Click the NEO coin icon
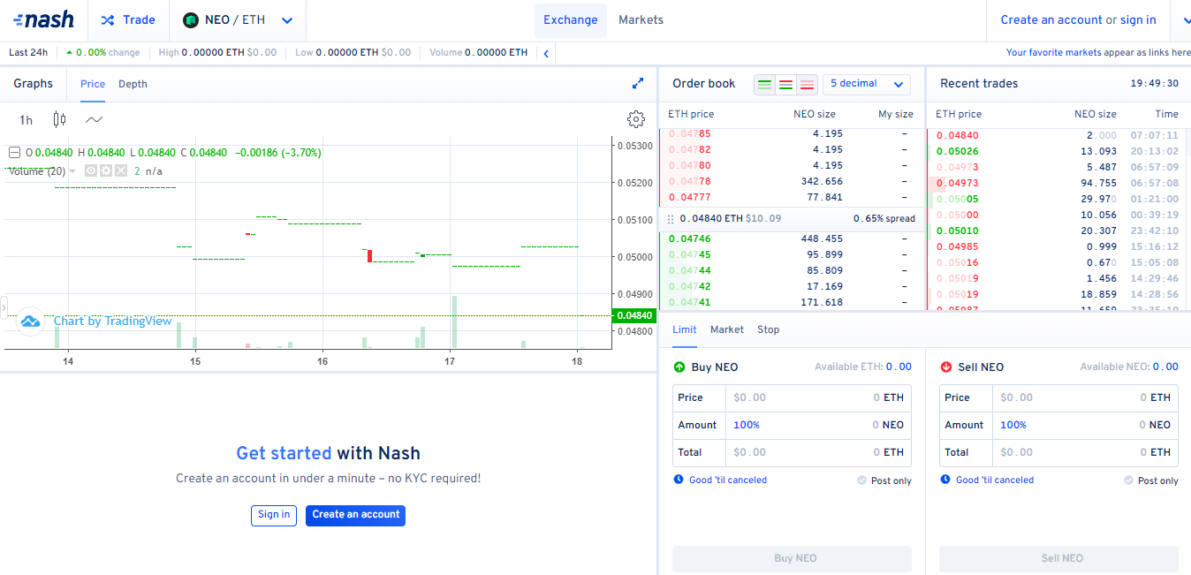The height and width of the screenshot is (575, 1191). 191,20
